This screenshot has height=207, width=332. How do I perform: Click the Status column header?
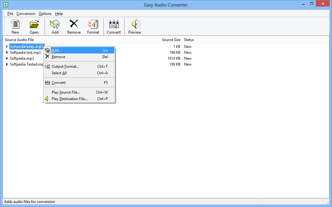(x=204, y=40)
